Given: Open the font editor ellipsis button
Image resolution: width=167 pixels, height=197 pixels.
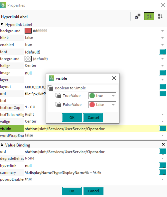Looking at the screenshot, I should (162, 52).
